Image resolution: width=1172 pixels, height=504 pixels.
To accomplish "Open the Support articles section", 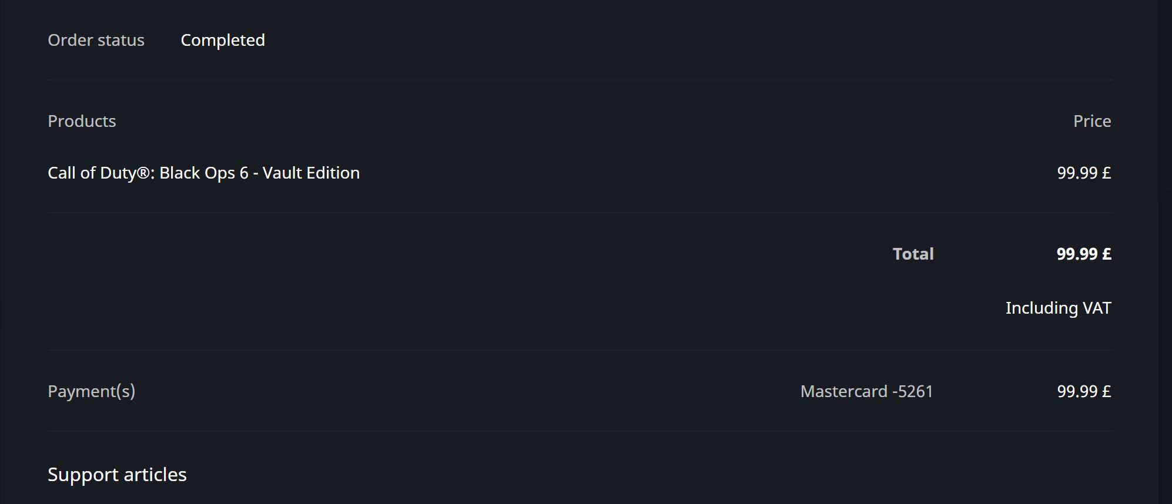I will (117, 475).
